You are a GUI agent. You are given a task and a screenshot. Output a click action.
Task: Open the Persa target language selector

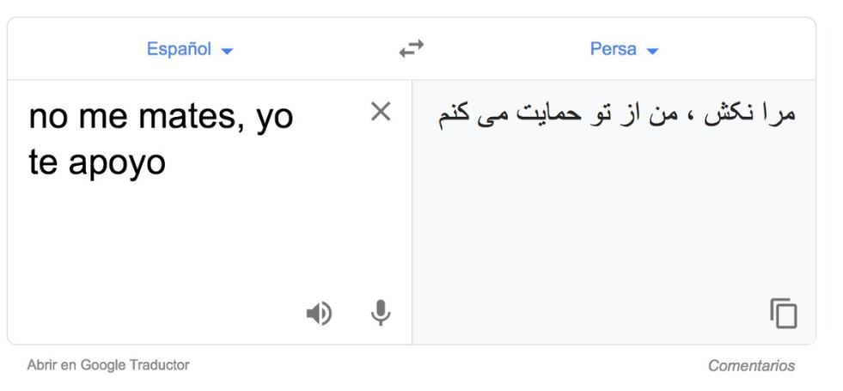pos(613,49)
